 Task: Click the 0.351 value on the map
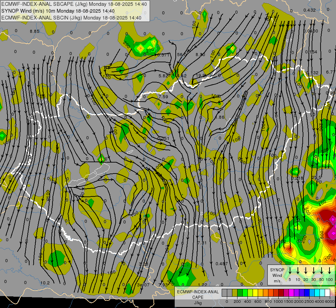click(163, 139)
